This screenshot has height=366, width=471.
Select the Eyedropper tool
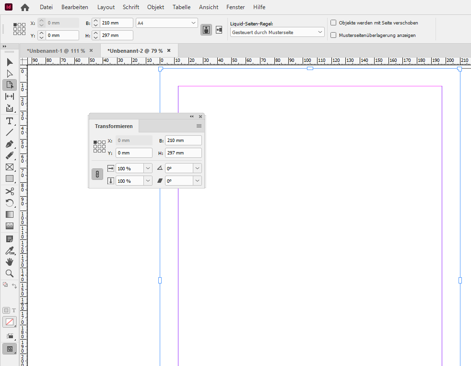9,250
